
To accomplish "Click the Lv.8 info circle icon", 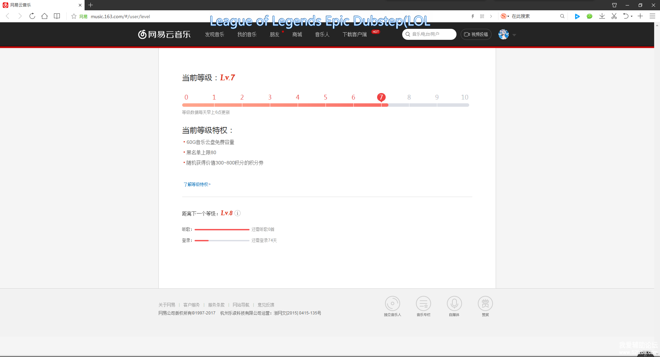I will 238,213.
